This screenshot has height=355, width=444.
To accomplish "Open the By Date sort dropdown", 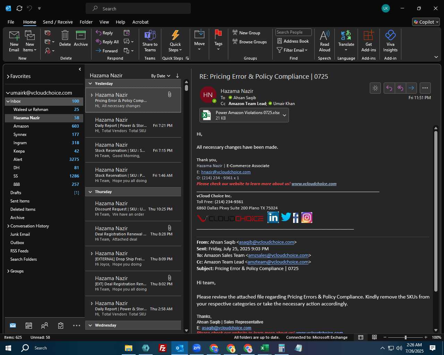I will pos(161,76).
